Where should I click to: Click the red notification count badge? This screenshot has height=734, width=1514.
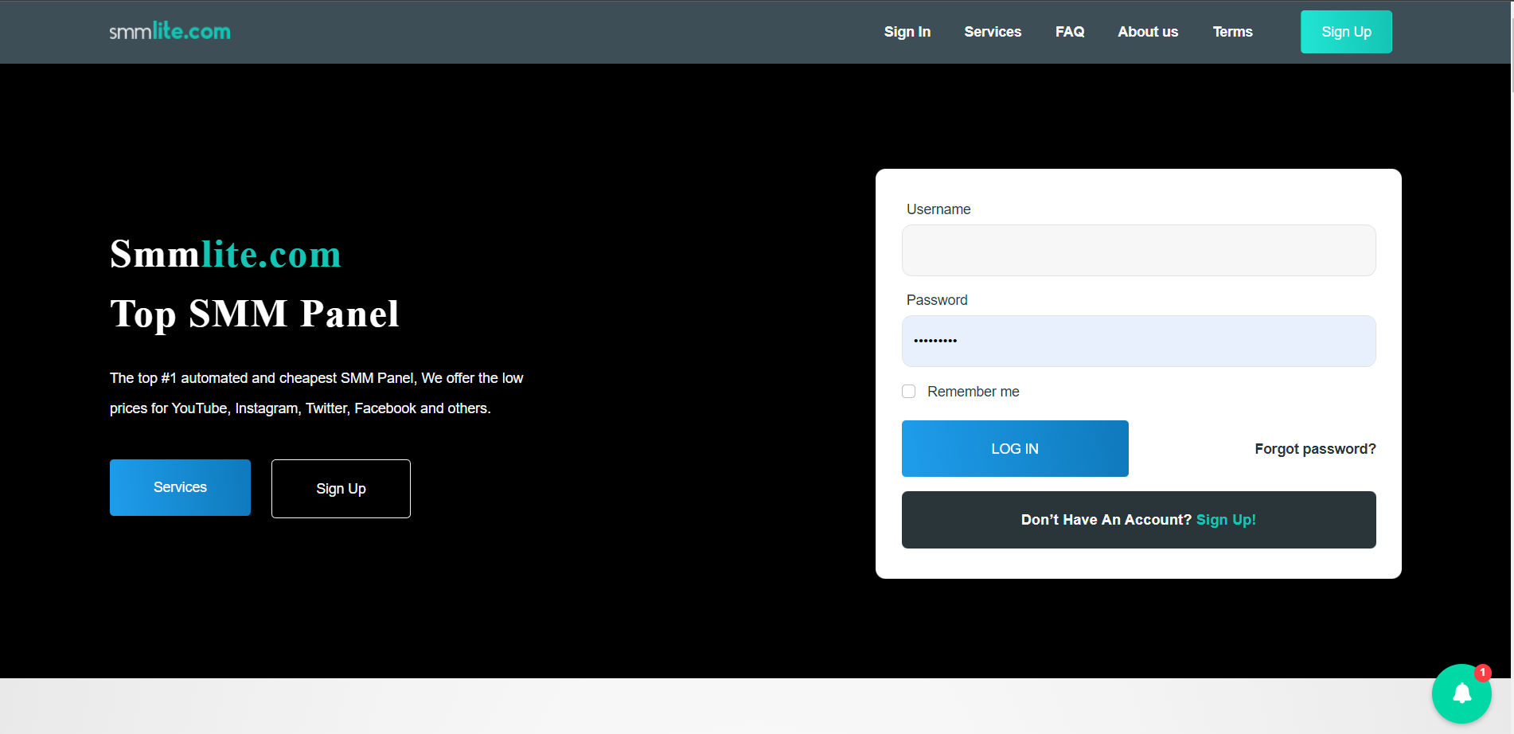point(1482,673)
